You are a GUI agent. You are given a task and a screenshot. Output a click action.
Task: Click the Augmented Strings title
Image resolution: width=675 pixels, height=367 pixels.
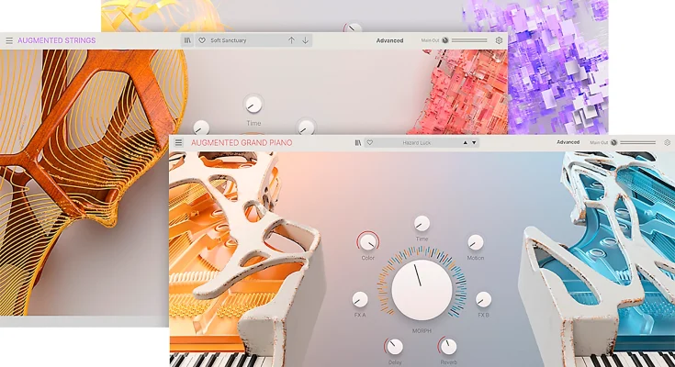coord(56,40)
